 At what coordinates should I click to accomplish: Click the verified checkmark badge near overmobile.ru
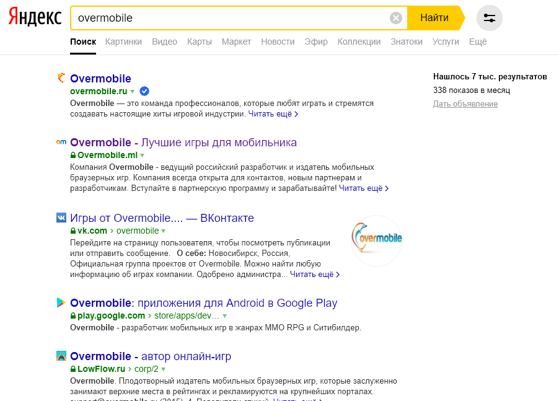pos(144,91)
